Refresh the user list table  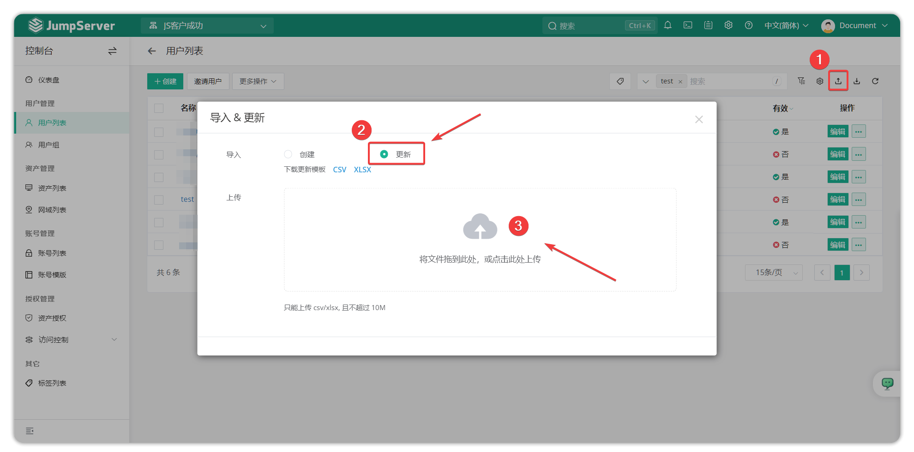875,81
